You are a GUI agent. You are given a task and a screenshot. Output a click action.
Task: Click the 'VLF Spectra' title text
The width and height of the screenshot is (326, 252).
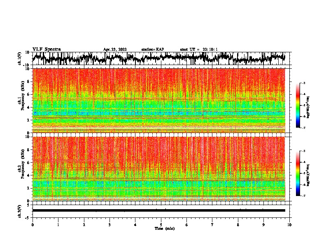pos(47,49)
